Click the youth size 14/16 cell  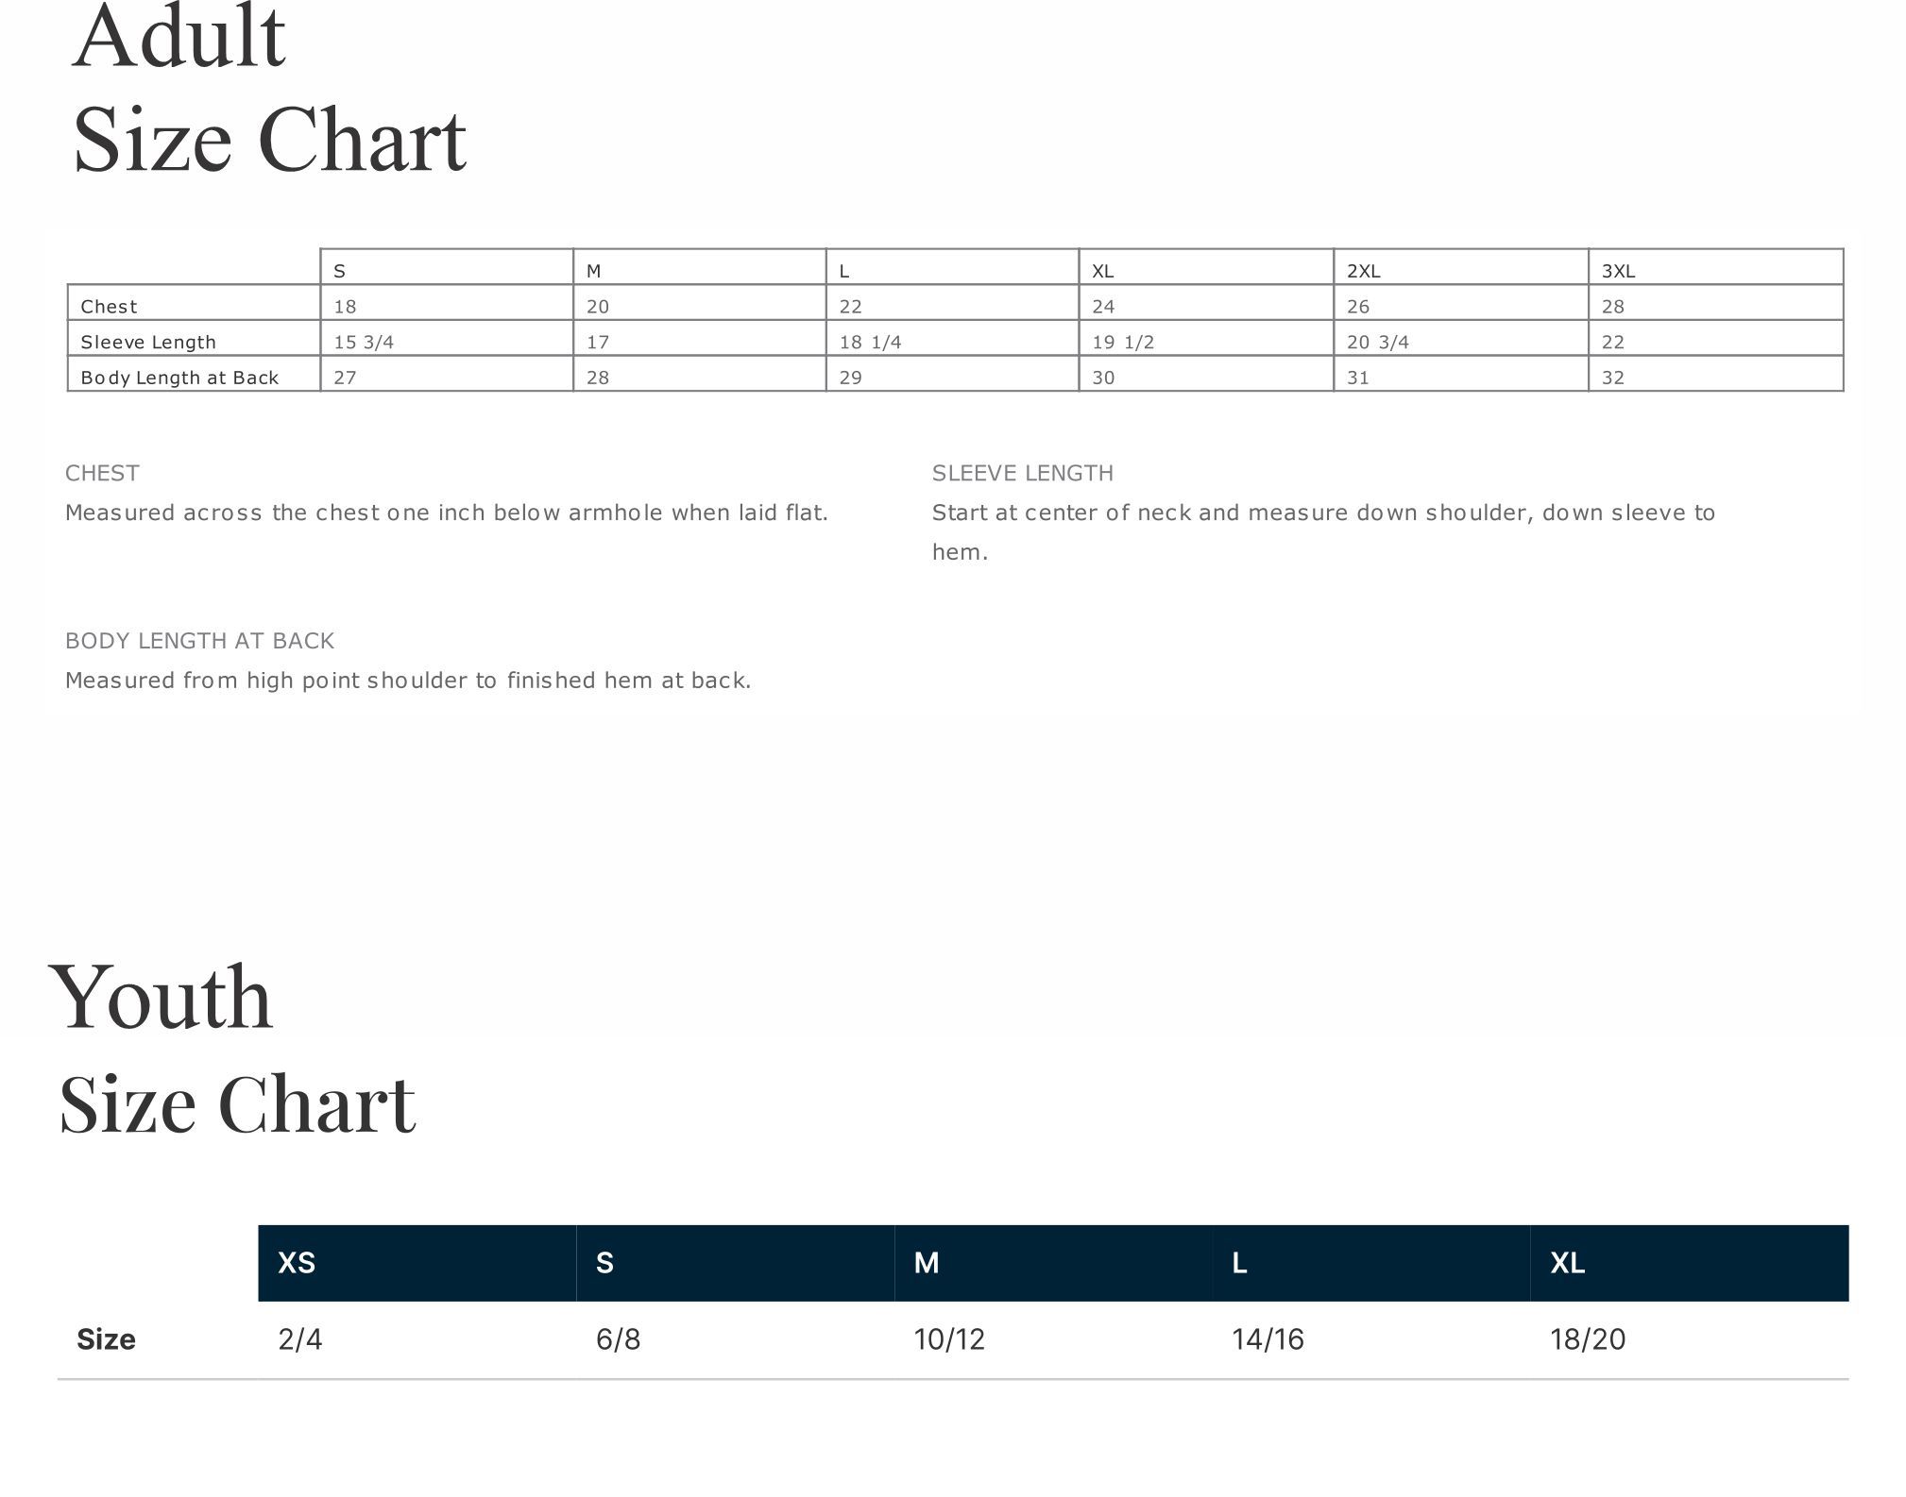pos(1268,1339)
